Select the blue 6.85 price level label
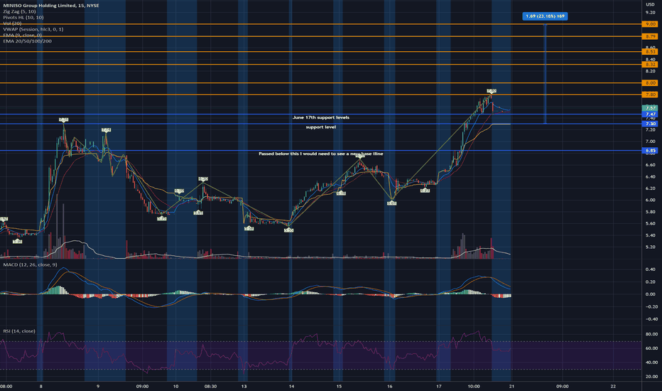 (x=649, y=151)
